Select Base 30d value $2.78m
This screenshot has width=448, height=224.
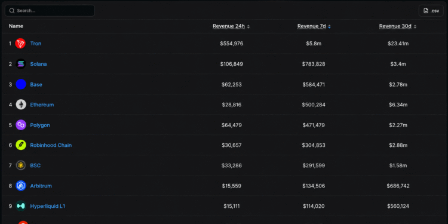(x=398, y=85)
